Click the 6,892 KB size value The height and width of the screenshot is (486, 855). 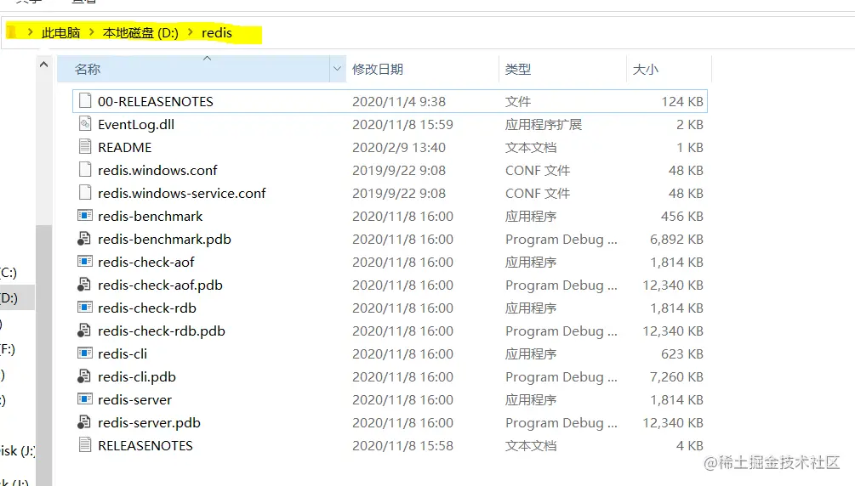point(676,239)
